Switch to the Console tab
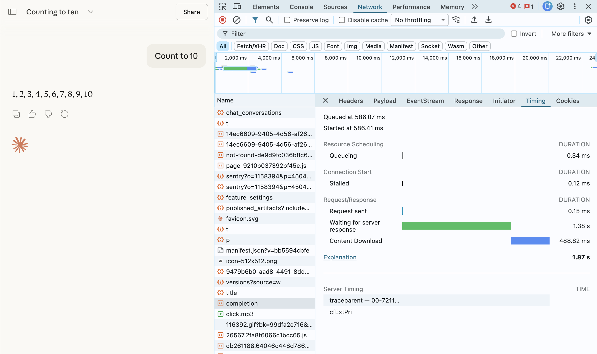 click(x=301, y=7)
